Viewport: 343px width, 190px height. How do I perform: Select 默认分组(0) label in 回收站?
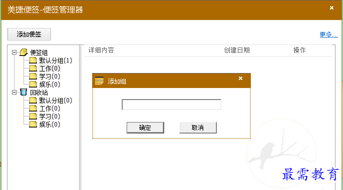[x=56, y=100]
